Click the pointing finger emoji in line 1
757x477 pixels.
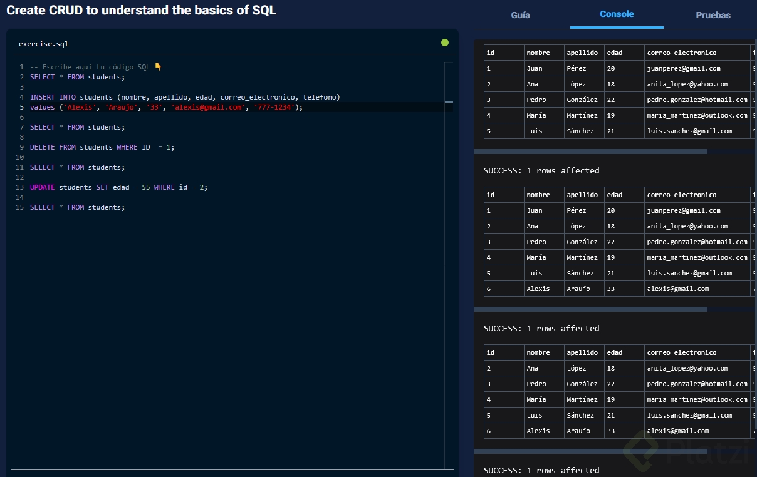pyautogui.click(x=158, y=67)
